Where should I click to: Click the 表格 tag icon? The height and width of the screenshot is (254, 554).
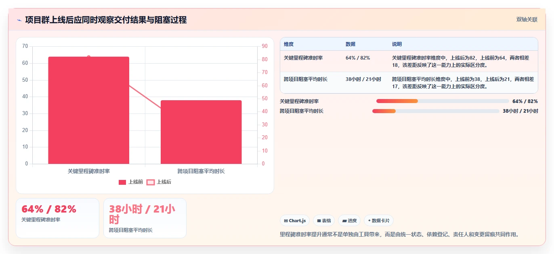coord(319,221)
